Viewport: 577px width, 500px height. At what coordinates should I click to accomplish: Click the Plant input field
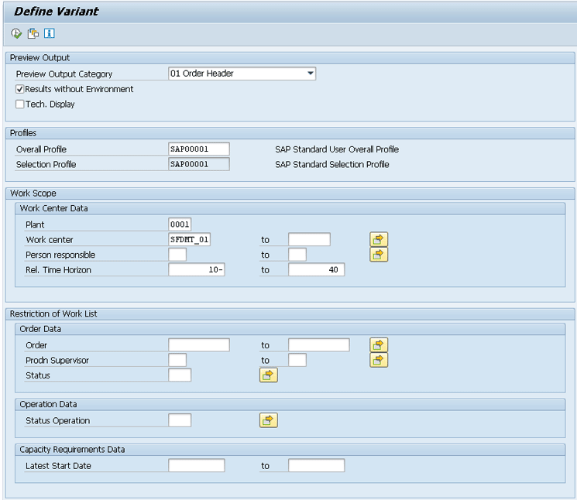(x=180, y=224)
